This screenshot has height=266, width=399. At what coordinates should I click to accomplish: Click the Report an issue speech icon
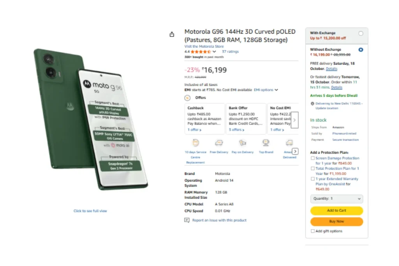click(187, 220)
